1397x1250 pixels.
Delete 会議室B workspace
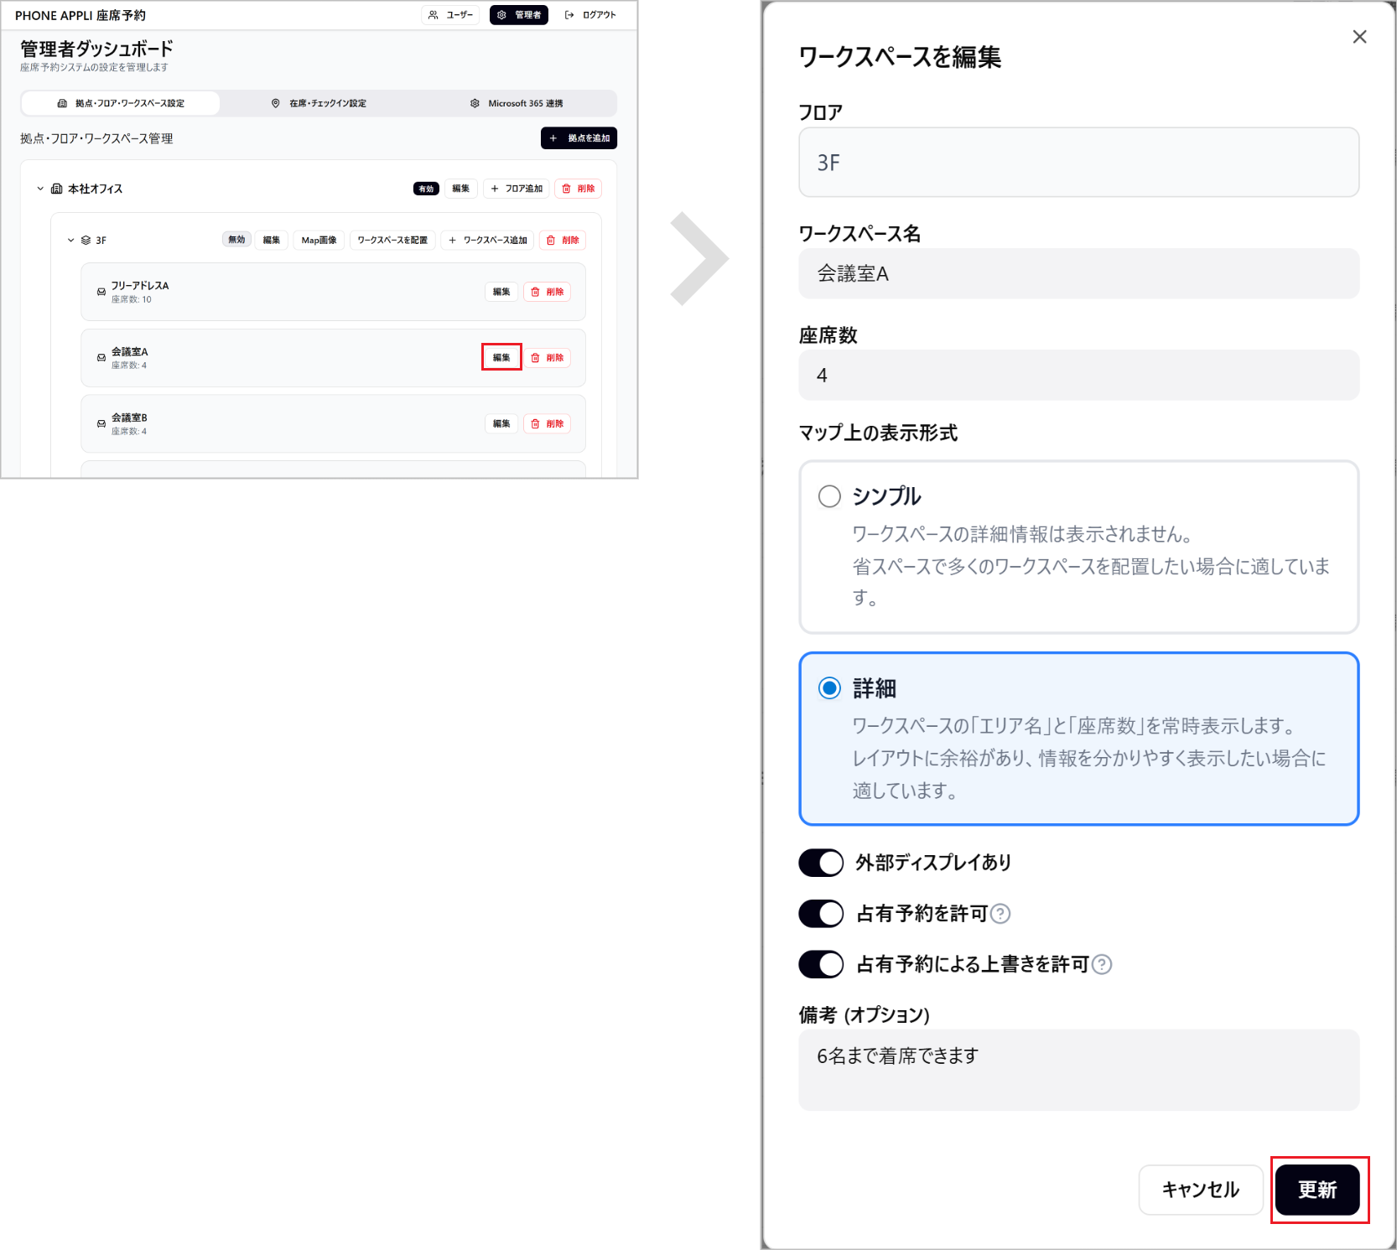click(x=548, y=423)
